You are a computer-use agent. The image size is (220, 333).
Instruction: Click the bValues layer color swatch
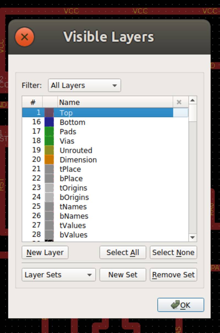point(50,234)
